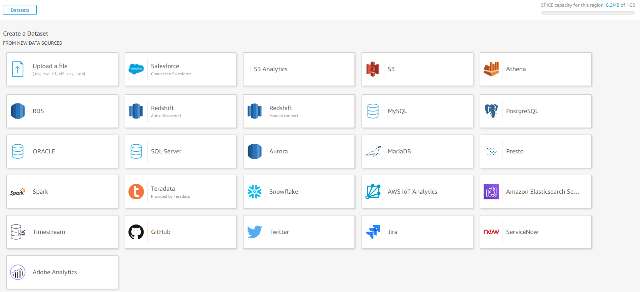Click the Aurora icon
Image resolution: width=640 pixels, height=292 pixels.
255,151
